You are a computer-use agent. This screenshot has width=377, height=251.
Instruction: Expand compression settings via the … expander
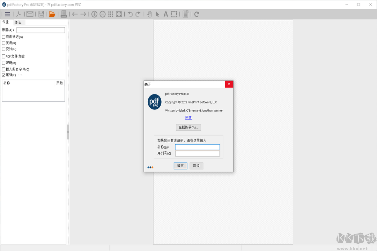point(20,75)
